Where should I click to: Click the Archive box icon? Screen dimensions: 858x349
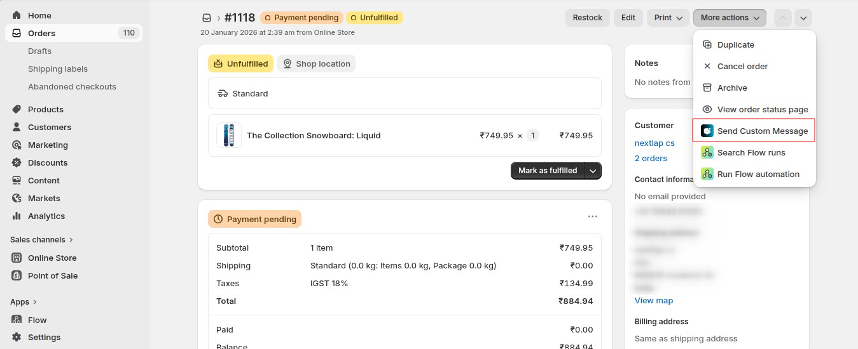coord(707,88)
